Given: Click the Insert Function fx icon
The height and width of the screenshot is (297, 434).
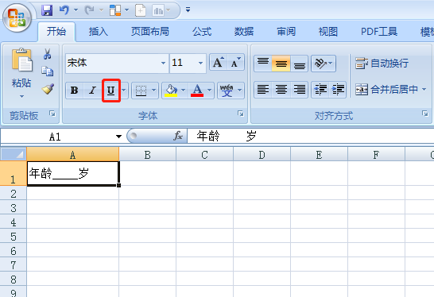Looking at the screenshot, I should 178,136.
